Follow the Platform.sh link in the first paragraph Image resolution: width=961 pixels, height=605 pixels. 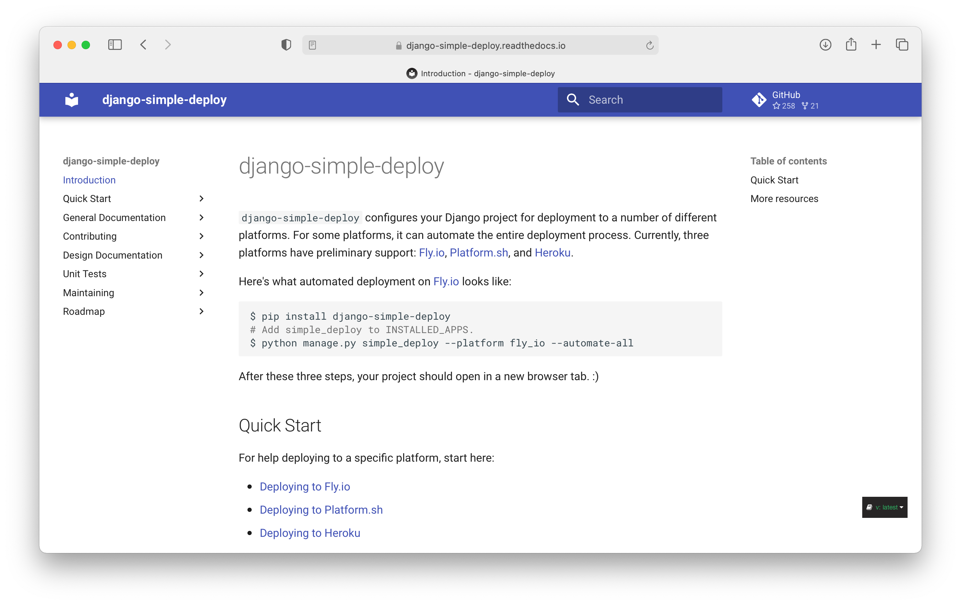pyautogui.click(x=478, y=253)
